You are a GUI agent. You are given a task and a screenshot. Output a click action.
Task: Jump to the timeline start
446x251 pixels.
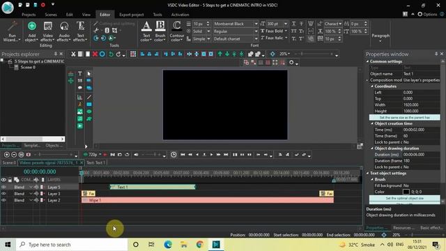(x=183, y=155)
